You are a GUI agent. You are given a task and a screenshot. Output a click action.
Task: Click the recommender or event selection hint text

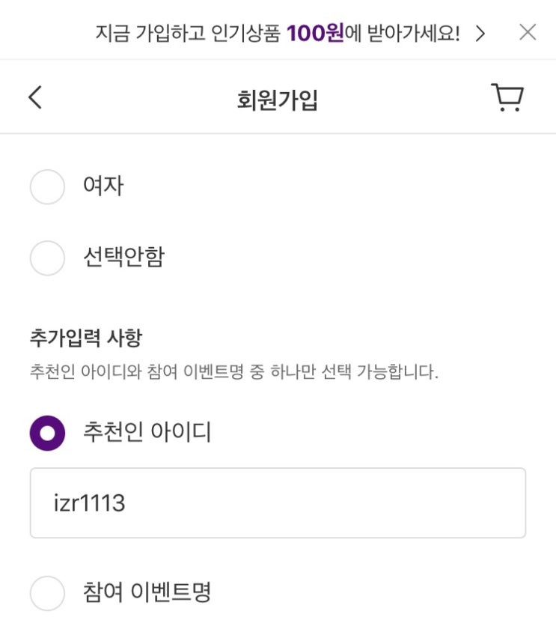click(233, 372)
